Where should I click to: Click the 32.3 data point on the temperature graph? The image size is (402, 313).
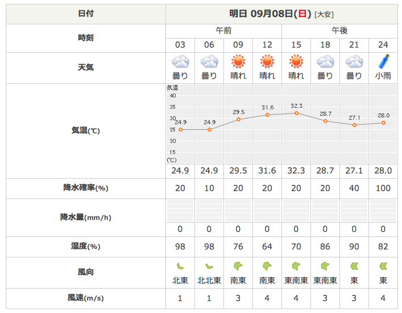(296, 113)
